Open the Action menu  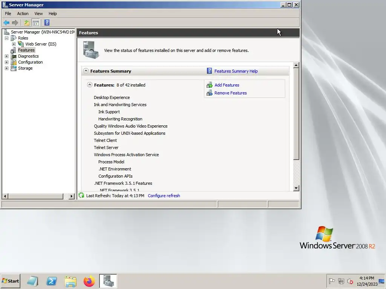[x=23, y=14]
